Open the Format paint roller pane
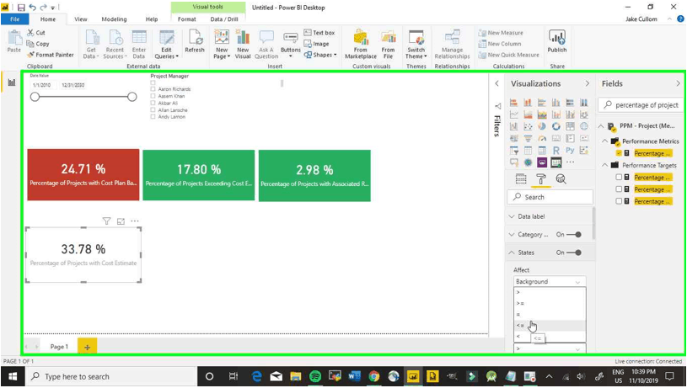Image resolution: width=687 pixels, height=388 pixels. [541, 179]
